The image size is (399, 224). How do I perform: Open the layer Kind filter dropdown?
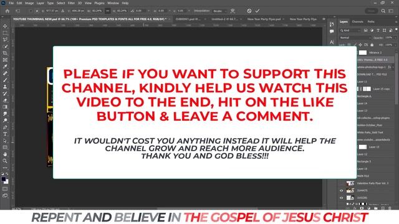point(350,30)
